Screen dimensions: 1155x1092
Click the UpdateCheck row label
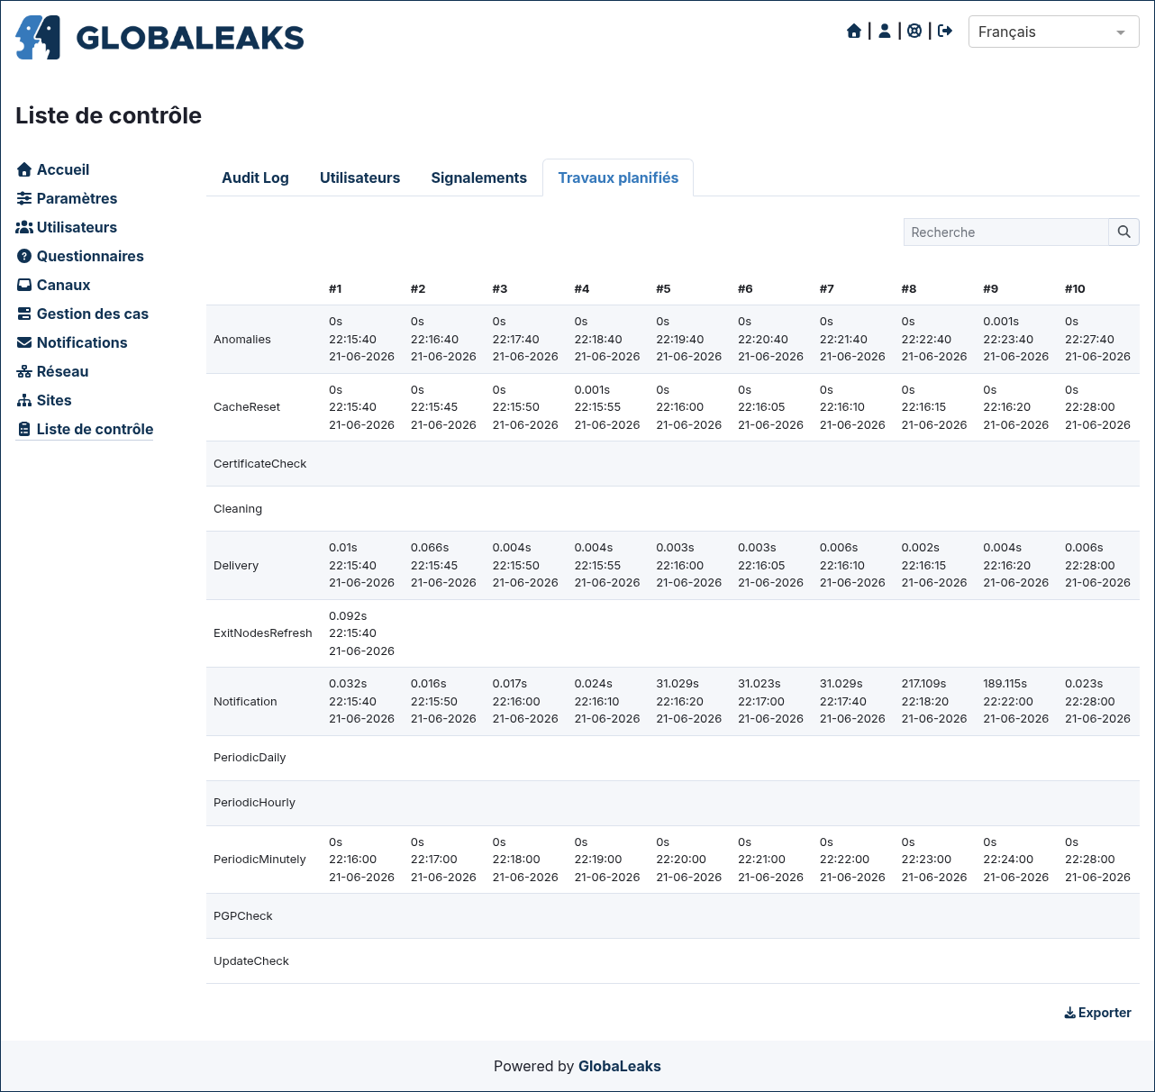[x=251, y=961]
